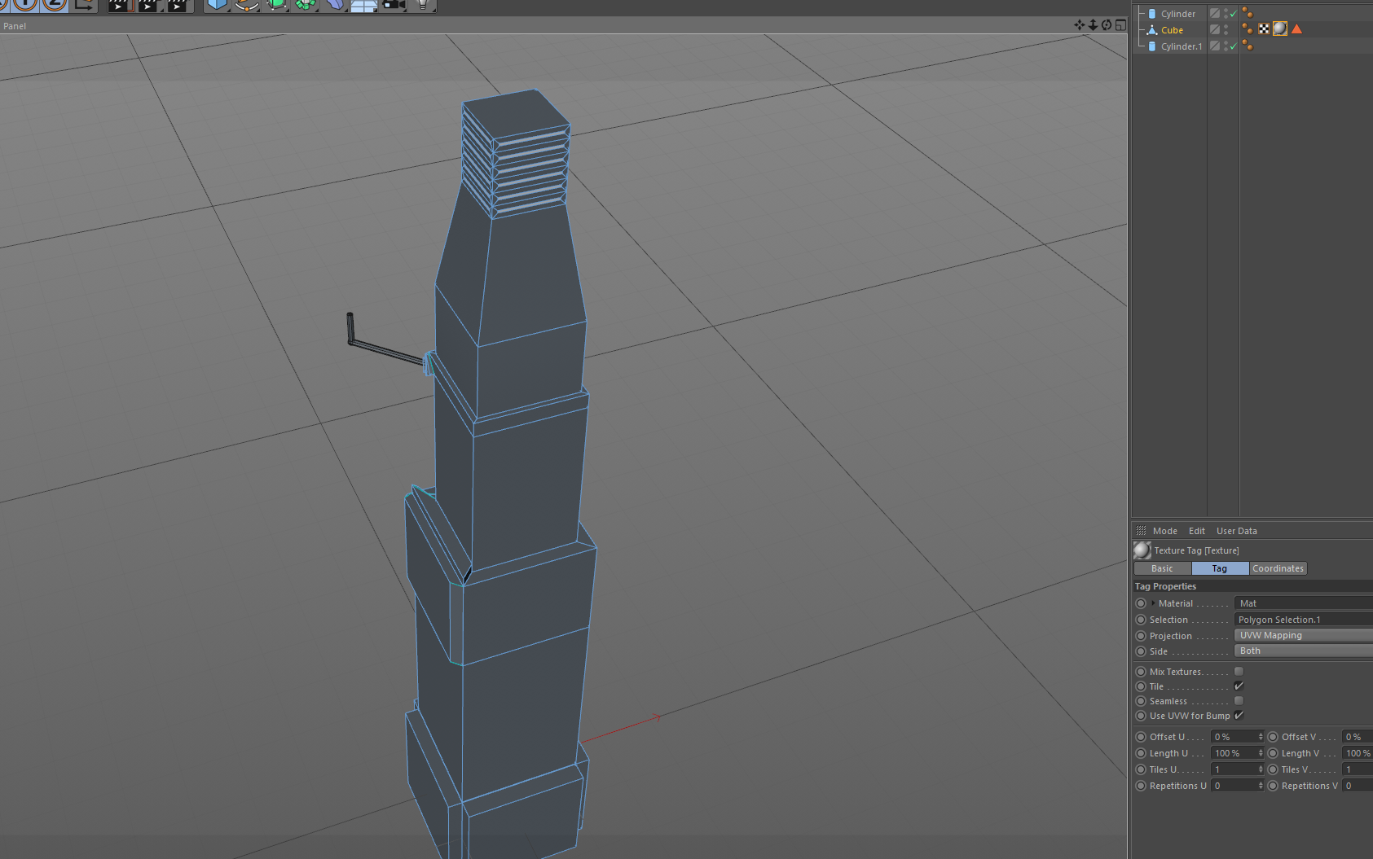Open the Edit menu in Attributes

point(1196,531)
